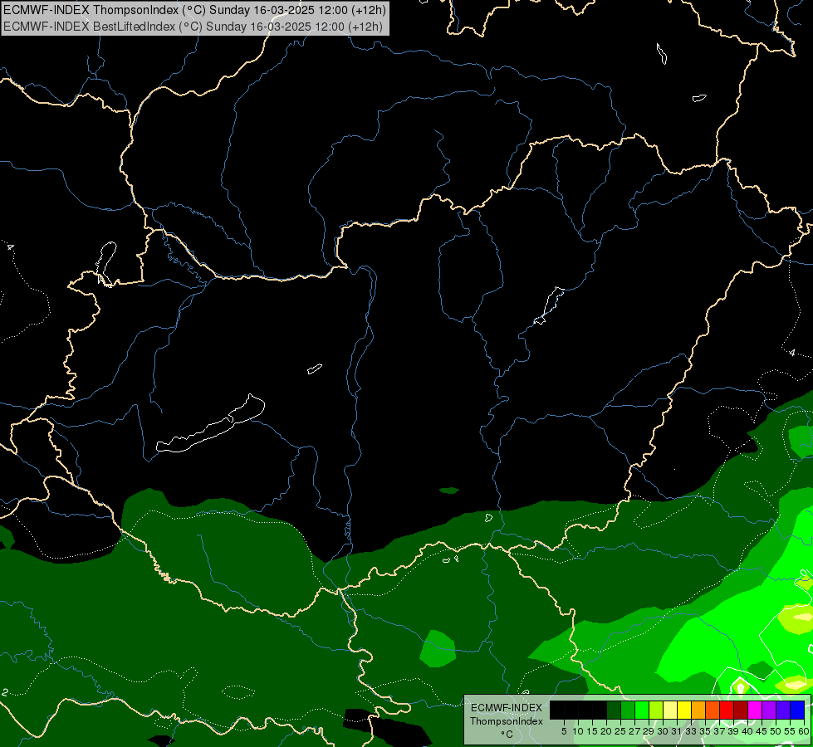The height and width of the screenshot is (747, 813).
Task: Select the red-orange 35–37 legend swatch
Action: (713, 710)
